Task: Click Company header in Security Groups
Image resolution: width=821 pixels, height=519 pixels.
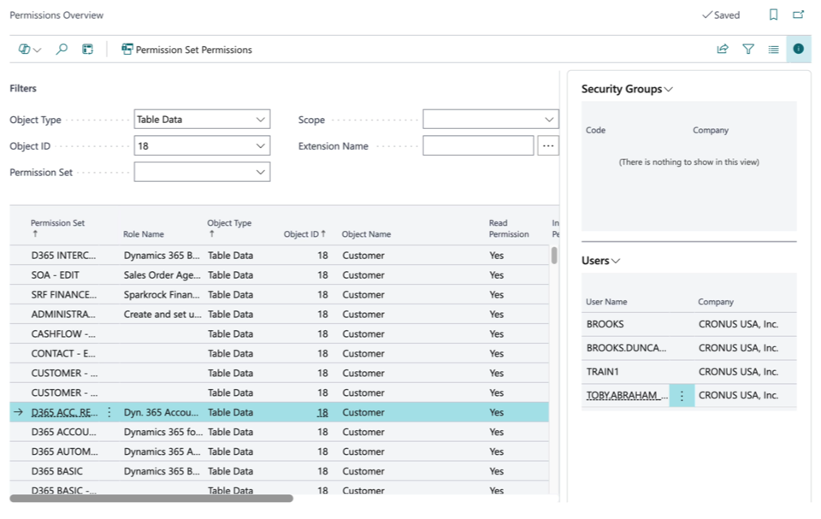Action: (x=711, y=130)
